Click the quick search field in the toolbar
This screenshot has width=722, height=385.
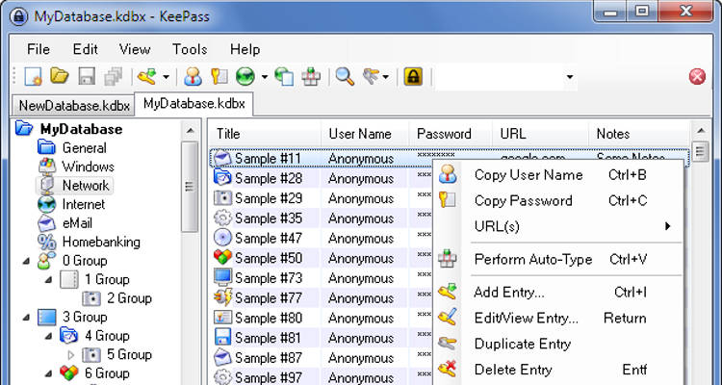(499, 77)
